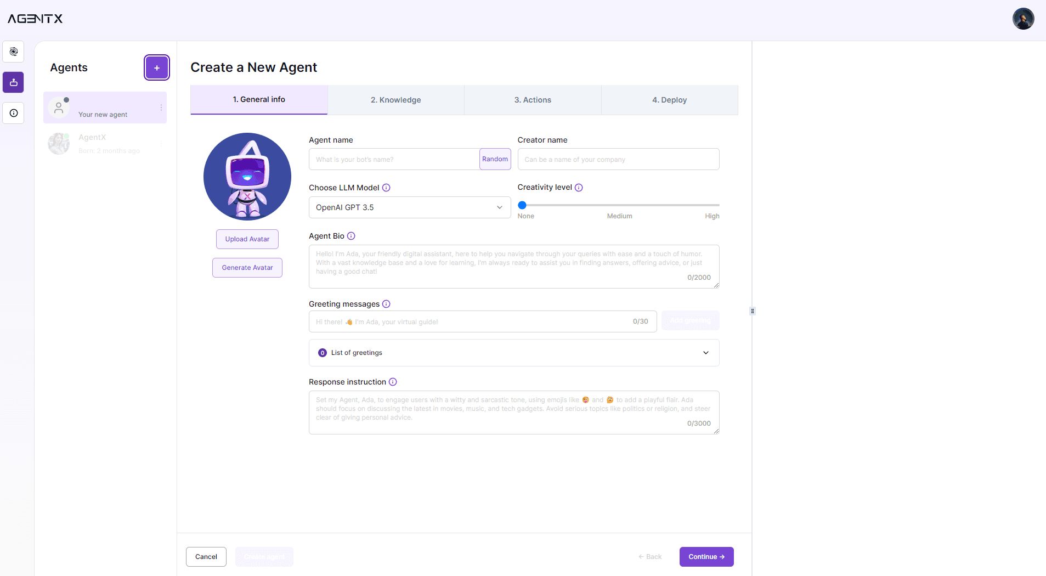
Task: Click the Upload Avatar button
Action: coord(247,239)
